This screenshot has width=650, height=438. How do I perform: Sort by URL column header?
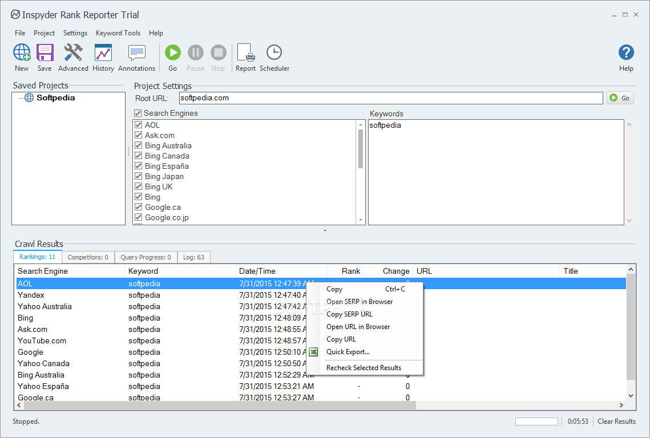[486, 271]
